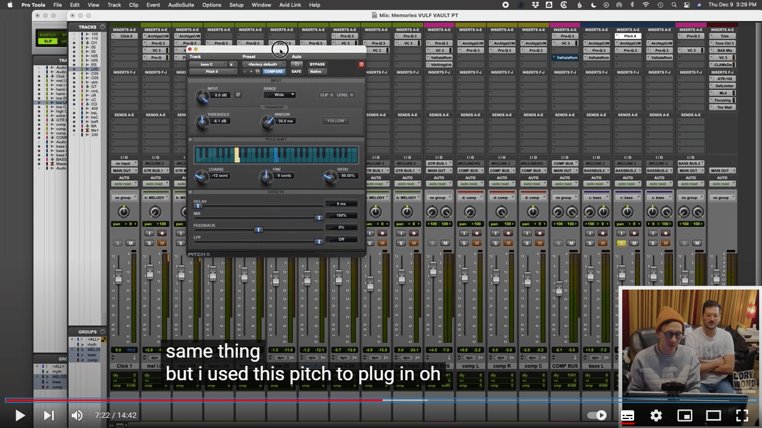This screenshot has width=762, height=428.
Task: Click the RATIO knob
Action: [x=330, y=177]
